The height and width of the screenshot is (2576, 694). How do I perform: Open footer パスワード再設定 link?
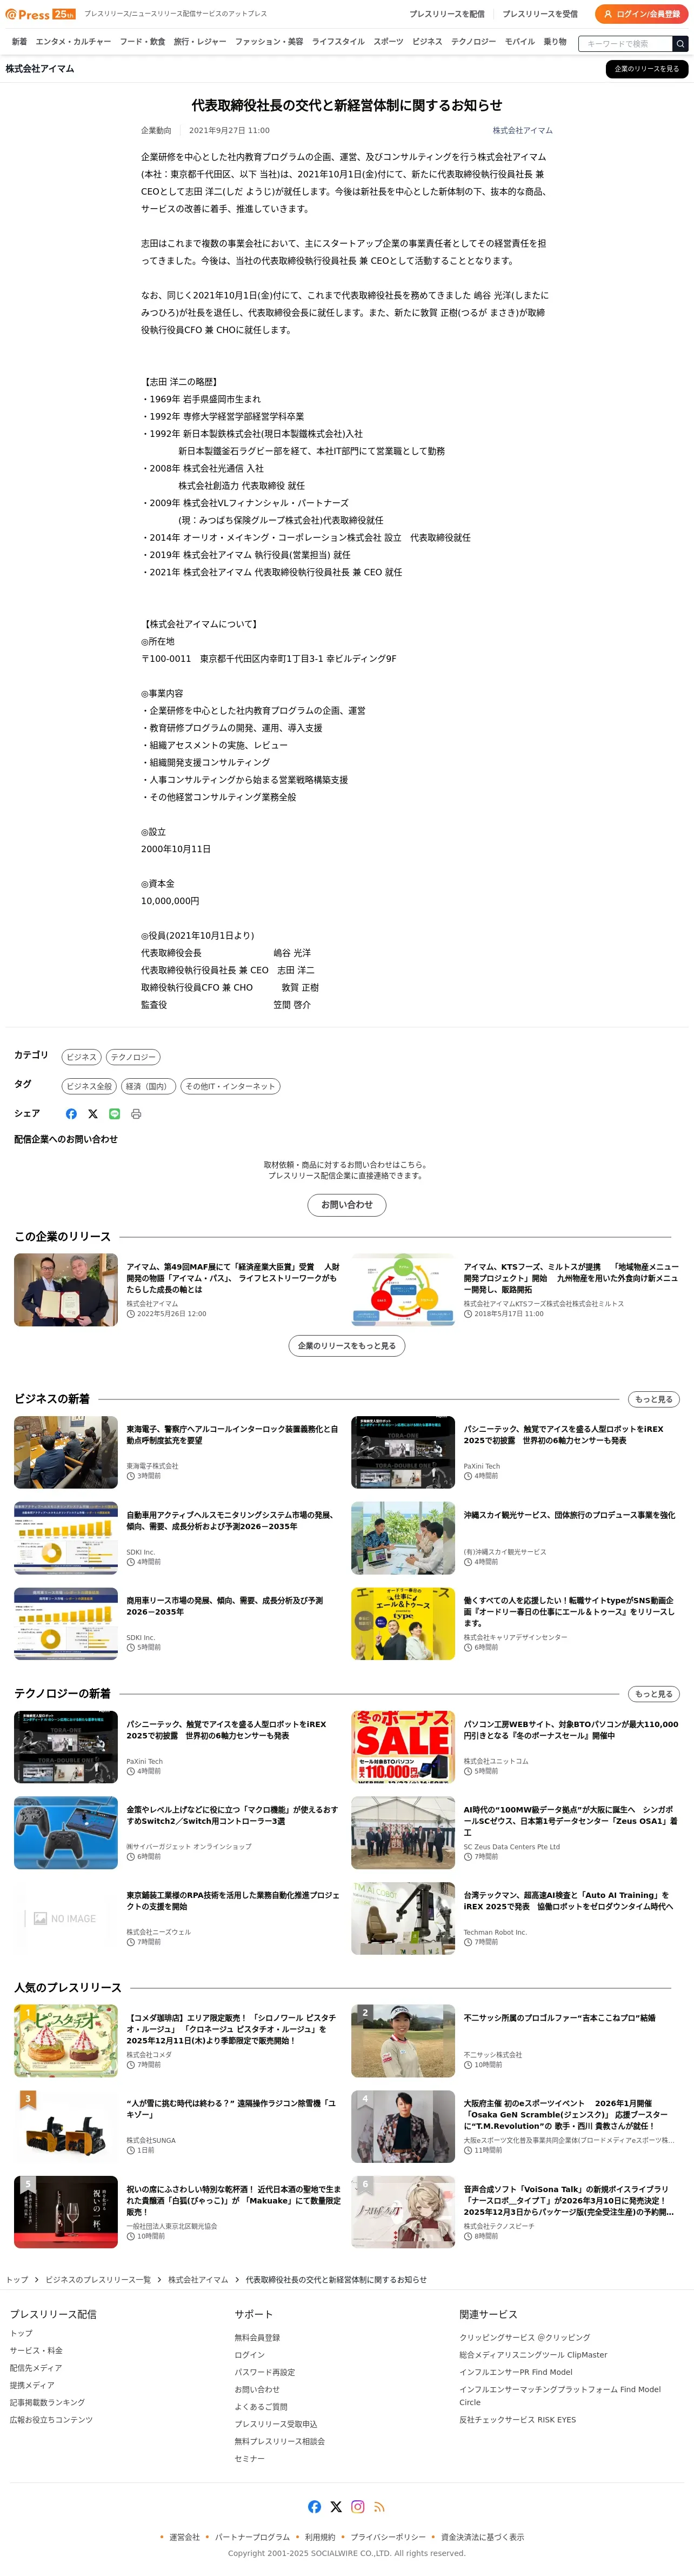pos(265,2372)
